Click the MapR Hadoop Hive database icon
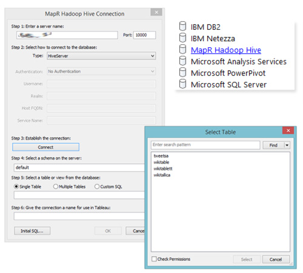303x273 pixels. click(182, 49)
